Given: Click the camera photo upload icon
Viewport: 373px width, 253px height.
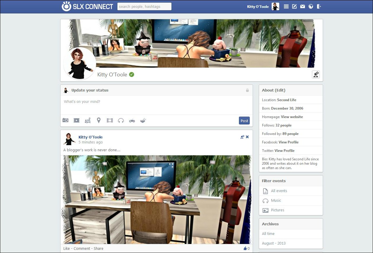Looking at the screenshot, I should pos(65,120).
